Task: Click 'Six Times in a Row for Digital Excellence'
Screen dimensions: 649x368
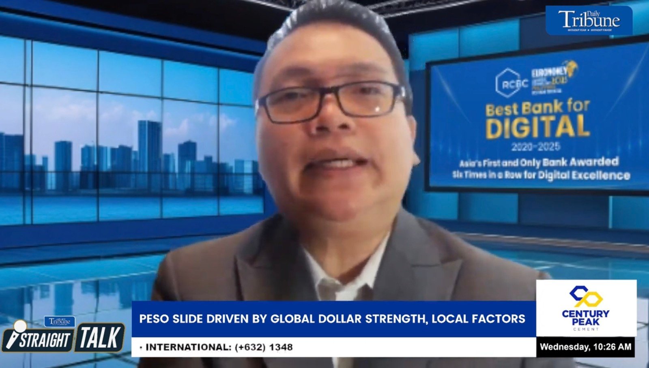Action: pos(541,175)
